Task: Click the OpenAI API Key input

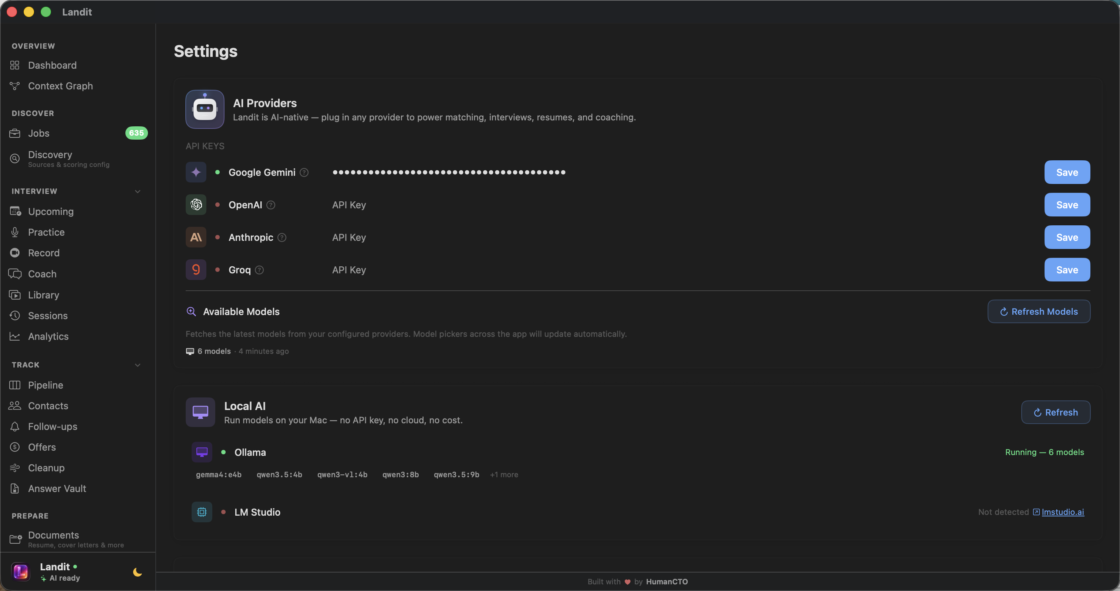Action: click(x=684, y=205)
